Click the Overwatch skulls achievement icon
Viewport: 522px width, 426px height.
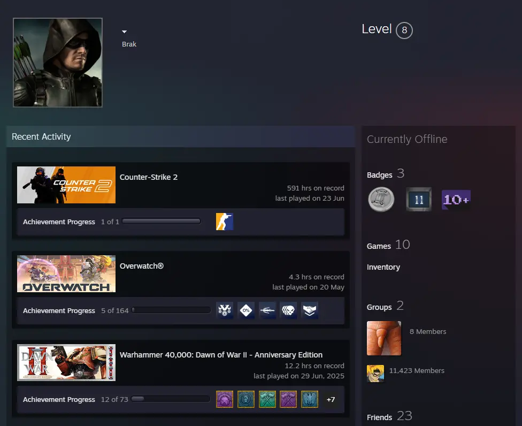pos(288,310)
